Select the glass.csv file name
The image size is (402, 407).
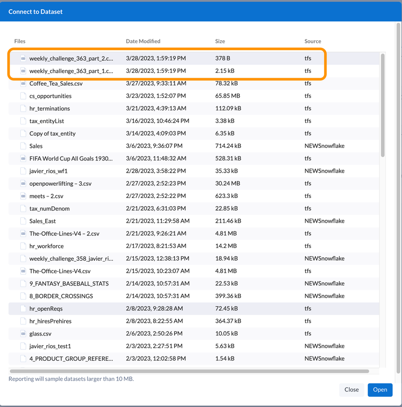[40, 334]
